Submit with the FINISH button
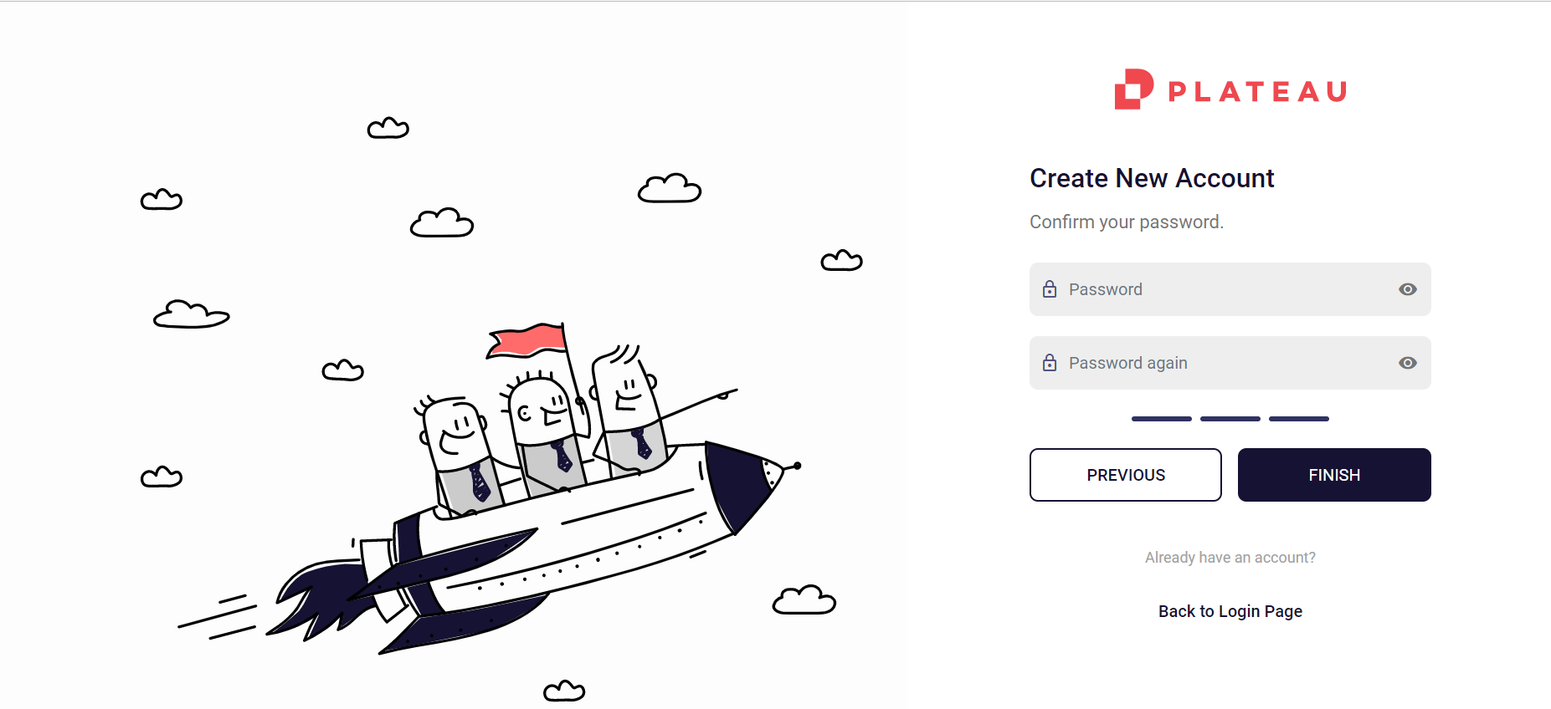 click(1334, 475)
